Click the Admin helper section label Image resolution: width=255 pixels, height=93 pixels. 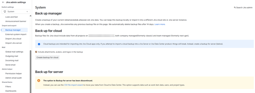(7, 69)
